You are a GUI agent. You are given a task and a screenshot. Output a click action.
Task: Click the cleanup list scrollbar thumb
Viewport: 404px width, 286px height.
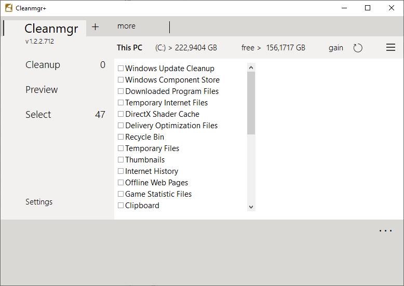point(251,103)
